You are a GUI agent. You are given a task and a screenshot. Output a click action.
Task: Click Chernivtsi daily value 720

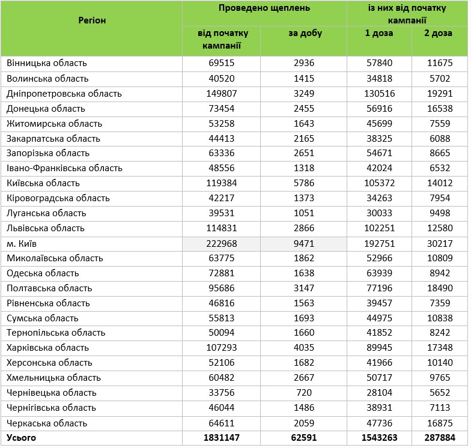click(x=304, y=393)
